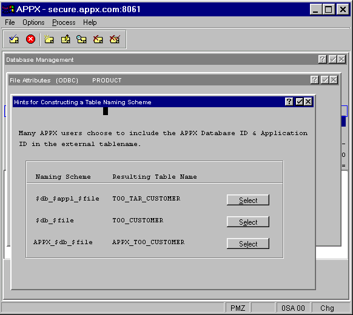The image size is (353, 315).
Task: Click the 0SA 00 status bar entry
Action: (x=293, y=308)
